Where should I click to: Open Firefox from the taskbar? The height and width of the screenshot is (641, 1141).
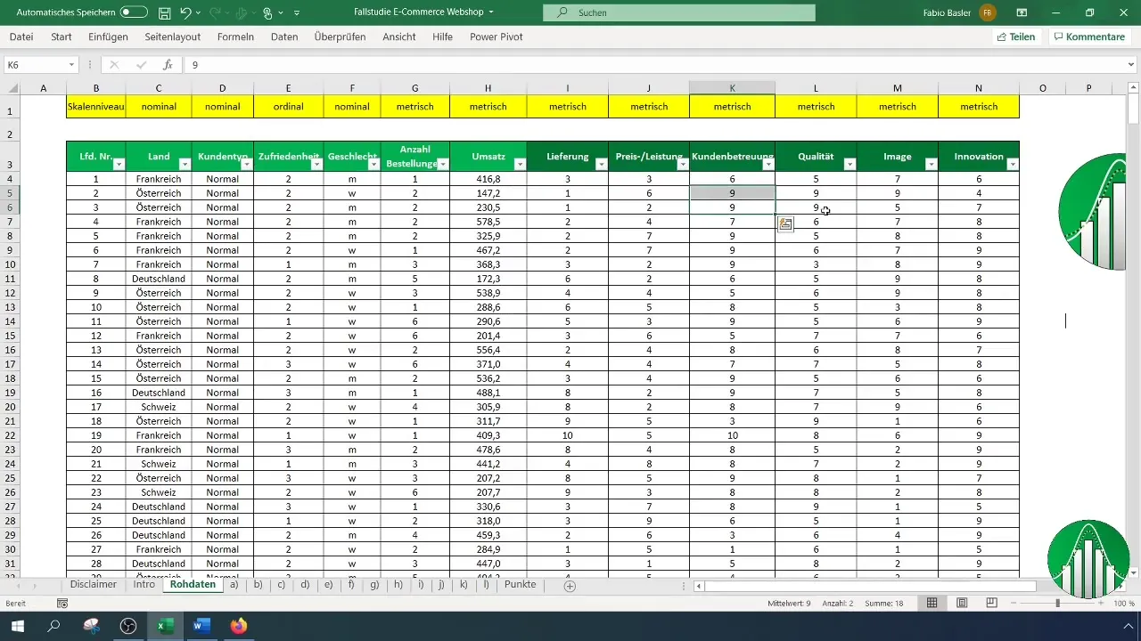pyautogui.click(x=238, y=626)
